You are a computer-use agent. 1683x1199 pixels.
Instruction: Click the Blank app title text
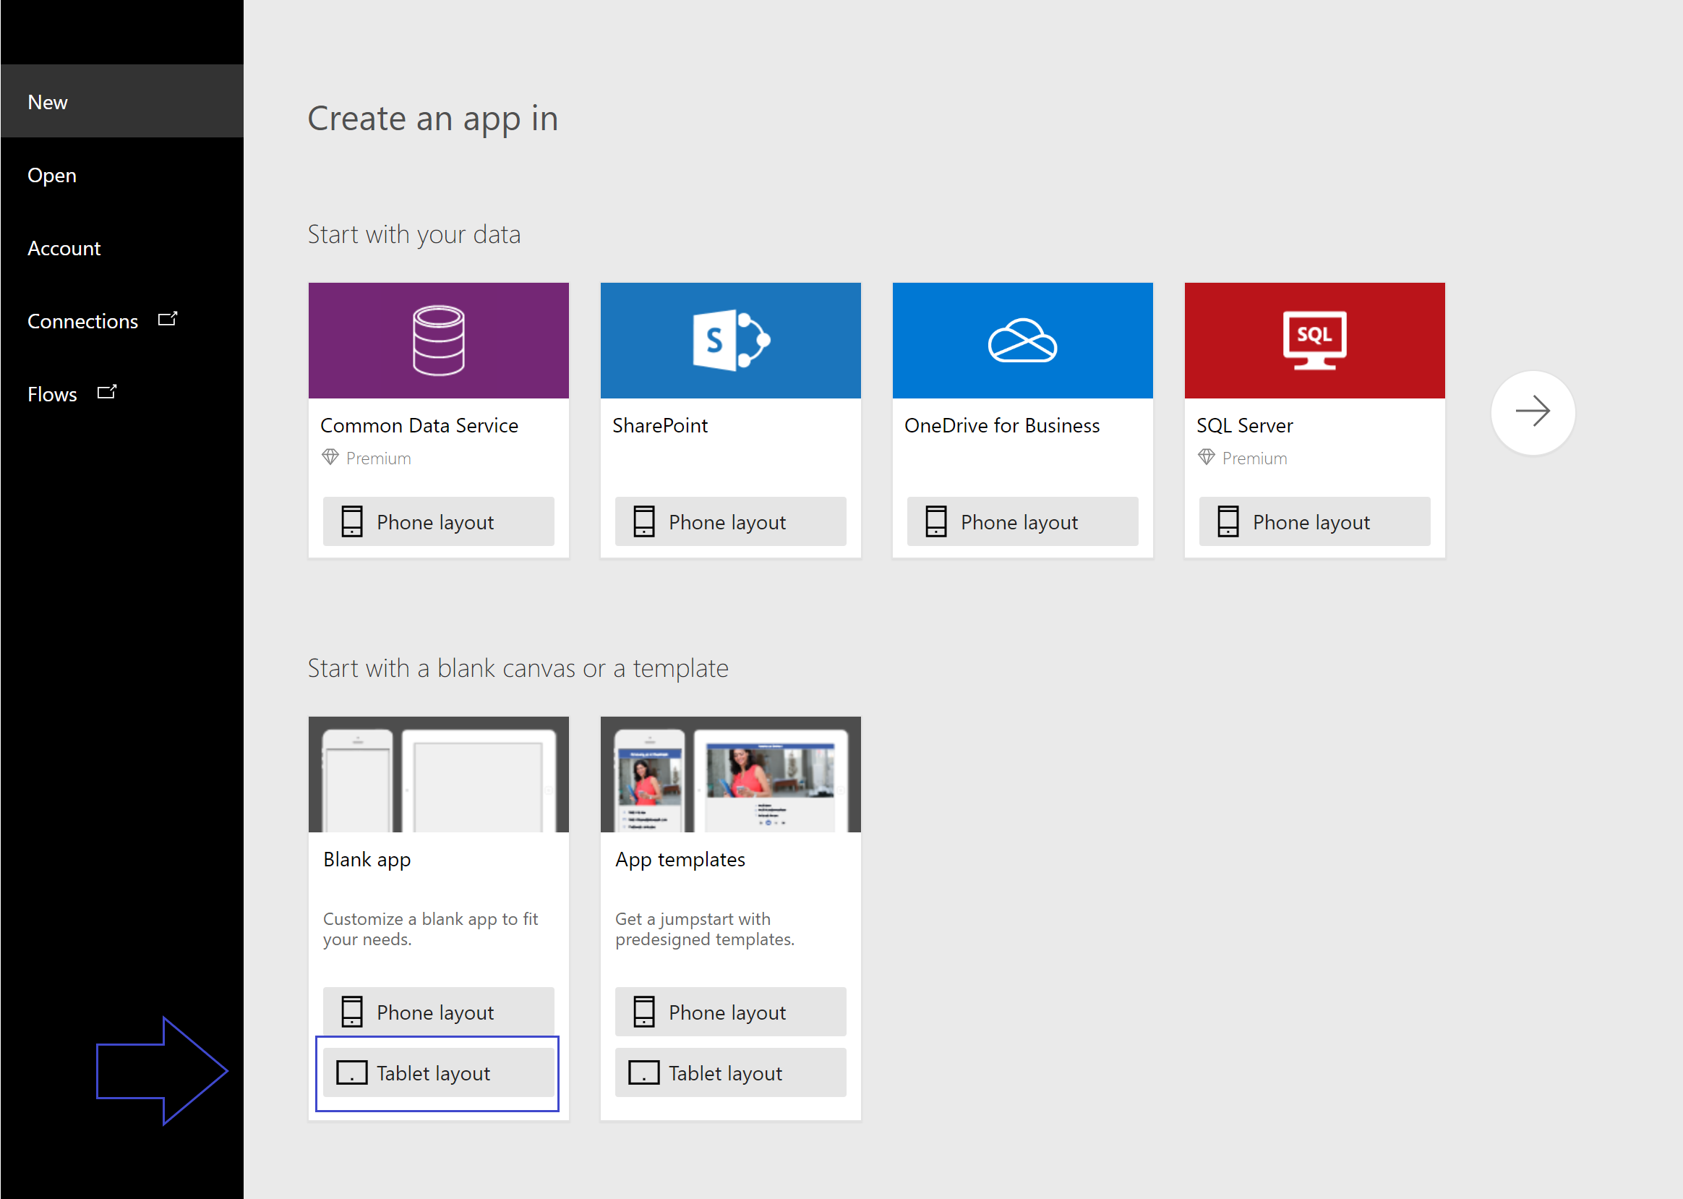pyautogui.click(x=367, y=860)
